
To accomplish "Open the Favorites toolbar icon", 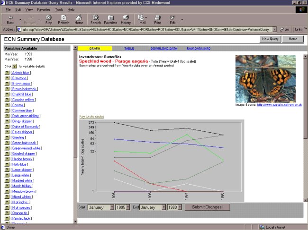I will point(110,19).
